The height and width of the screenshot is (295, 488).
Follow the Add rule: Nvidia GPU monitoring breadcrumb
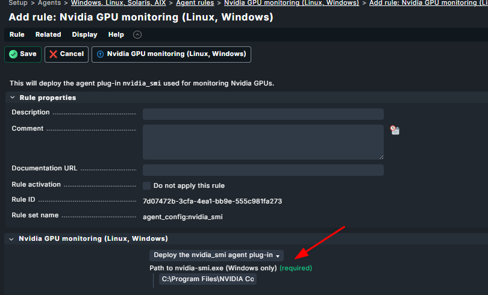point(428,3)
